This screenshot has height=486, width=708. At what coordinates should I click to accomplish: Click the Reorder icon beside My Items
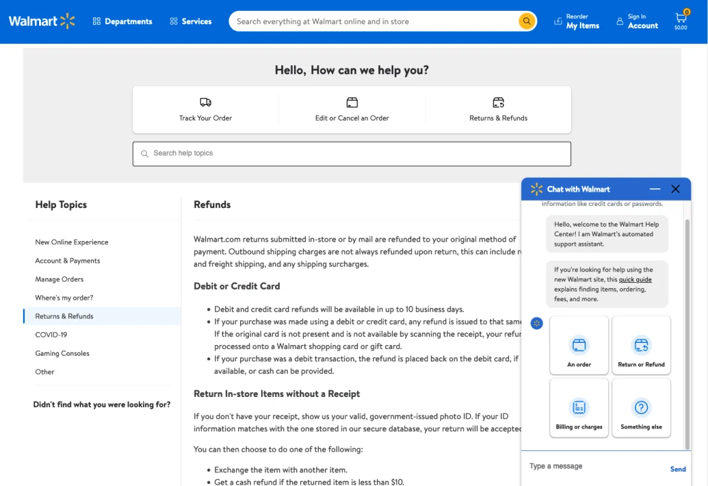pos(558,21)
